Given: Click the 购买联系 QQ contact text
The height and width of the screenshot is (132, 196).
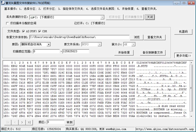Looking at the screenshot, I should pyautogui.click(x=96, y=129).
